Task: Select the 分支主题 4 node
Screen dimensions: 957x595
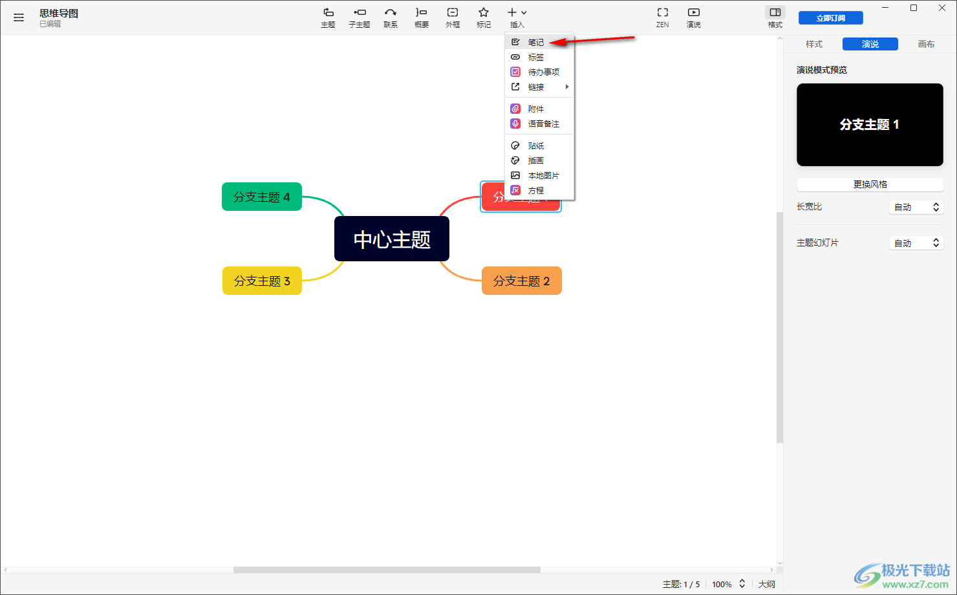Action: click(262, 197)
